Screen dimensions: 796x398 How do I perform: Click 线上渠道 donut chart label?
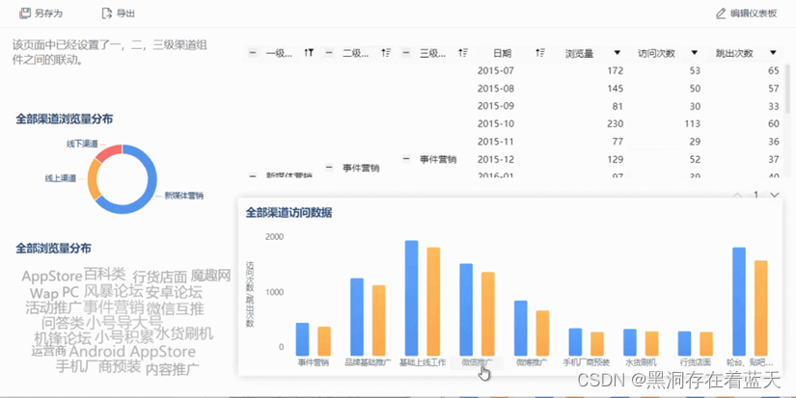[x=61, y=178]
